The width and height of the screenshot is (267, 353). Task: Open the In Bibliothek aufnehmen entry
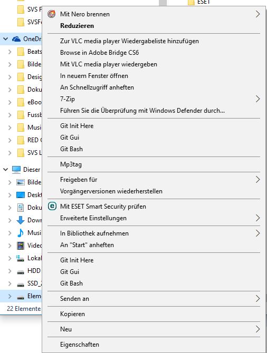tap(154, 233)
